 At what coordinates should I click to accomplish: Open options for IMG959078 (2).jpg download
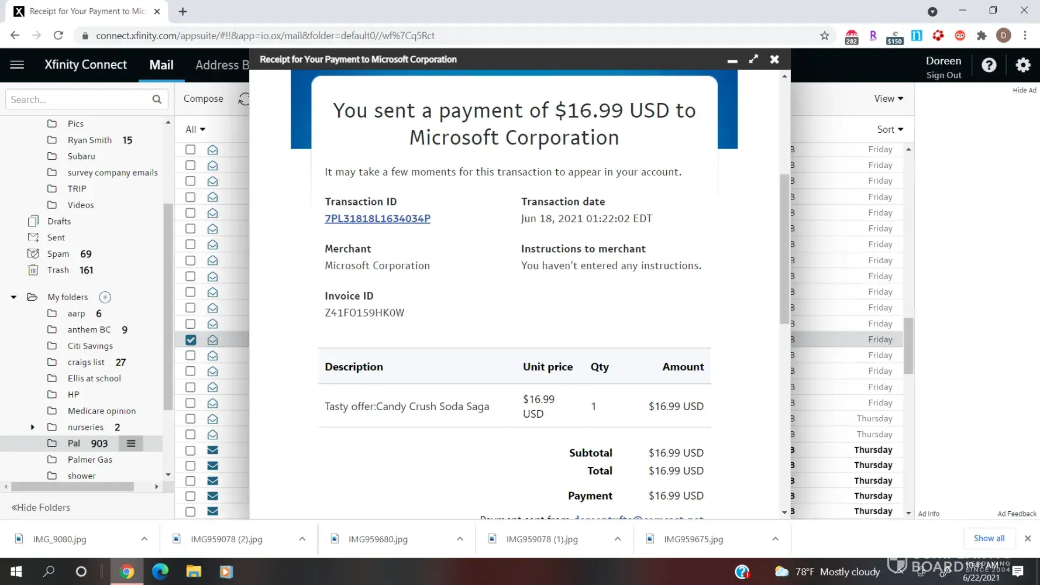(302, 539)
